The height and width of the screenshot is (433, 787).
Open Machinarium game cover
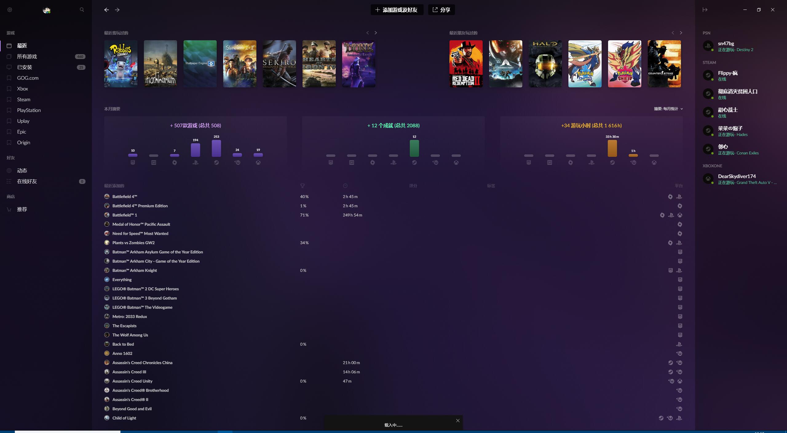pos(160,64)
